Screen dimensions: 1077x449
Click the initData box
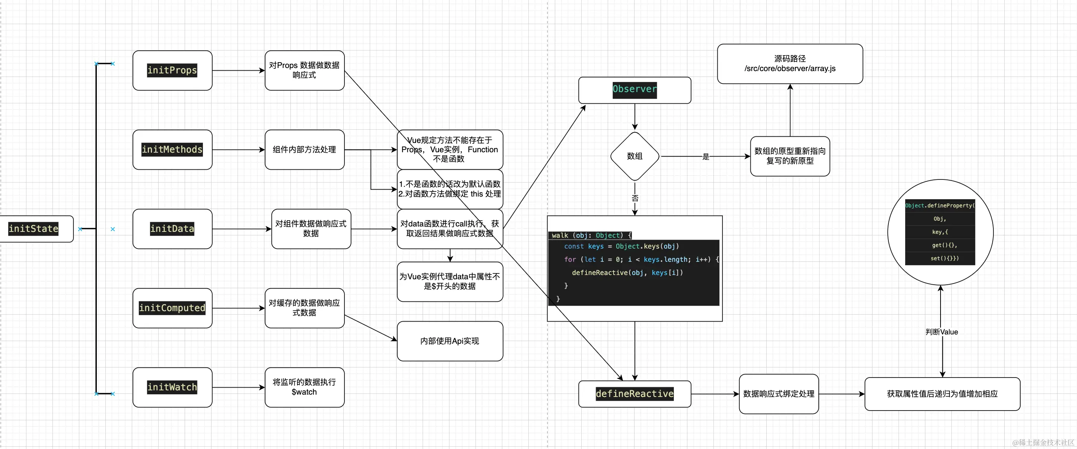(172, 228)
